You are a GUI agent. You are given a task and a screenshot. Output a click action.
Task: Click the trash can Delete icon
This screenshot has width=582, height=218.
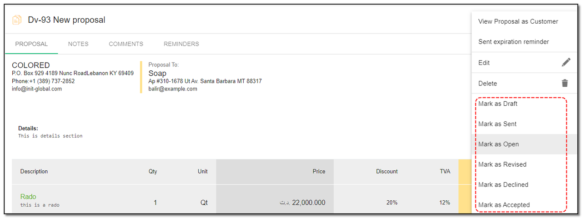tap(565, 83)
